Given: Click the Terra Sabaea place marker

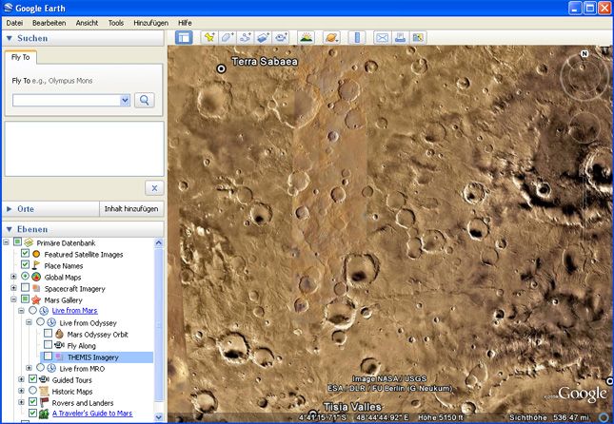Looking at the screenshot, I should click(x=221, y=69).
